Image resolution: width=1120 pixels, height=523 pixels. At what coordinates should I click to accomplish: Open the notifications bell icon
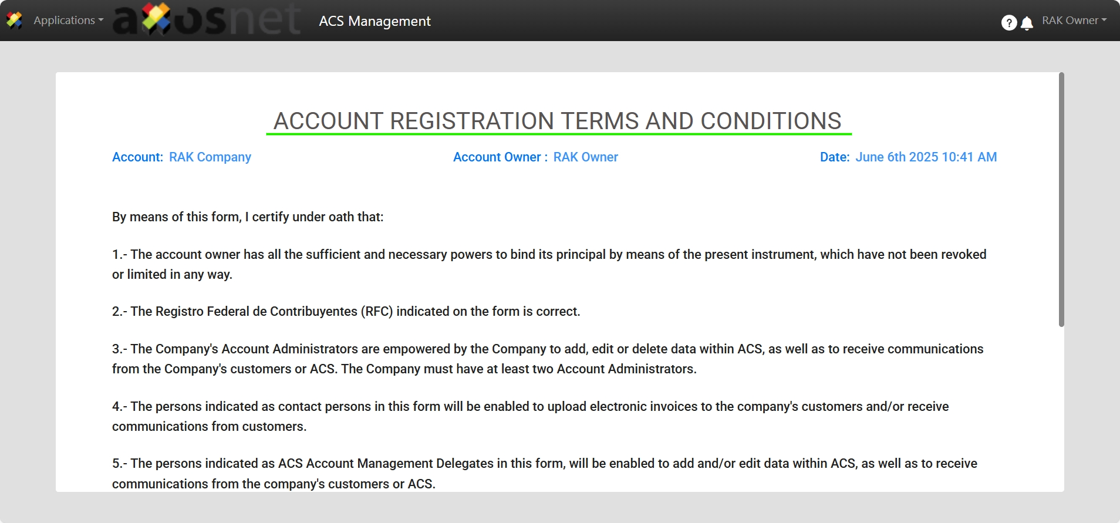1027,23
